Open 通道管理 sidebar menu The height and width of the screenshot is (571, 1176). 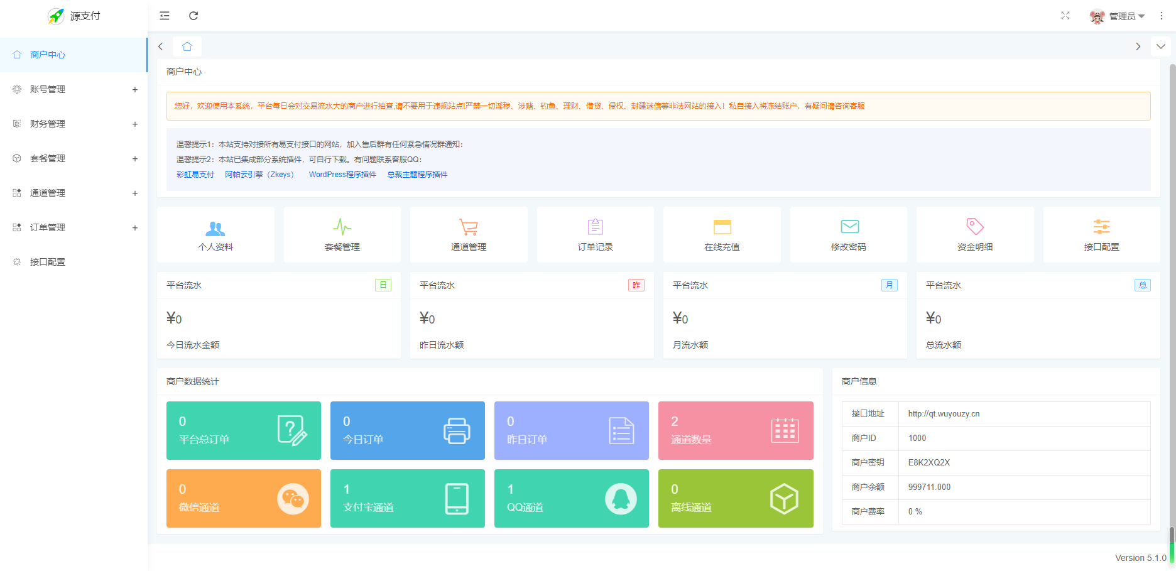73,193
